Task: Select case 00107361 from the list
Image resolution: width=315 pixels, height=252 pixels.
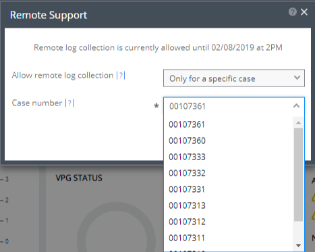Action: pos(229,124)
